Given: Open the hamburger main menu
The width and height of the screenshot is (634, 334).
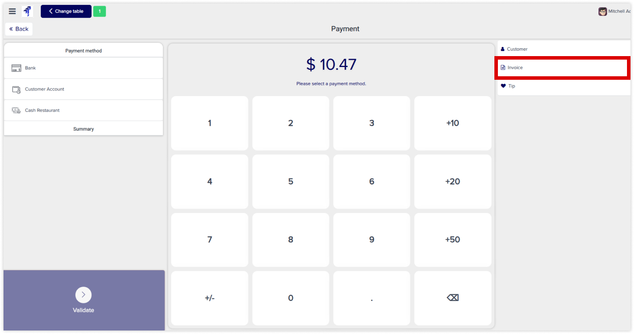Looking at the screenshot, I should tap(12, 11).
